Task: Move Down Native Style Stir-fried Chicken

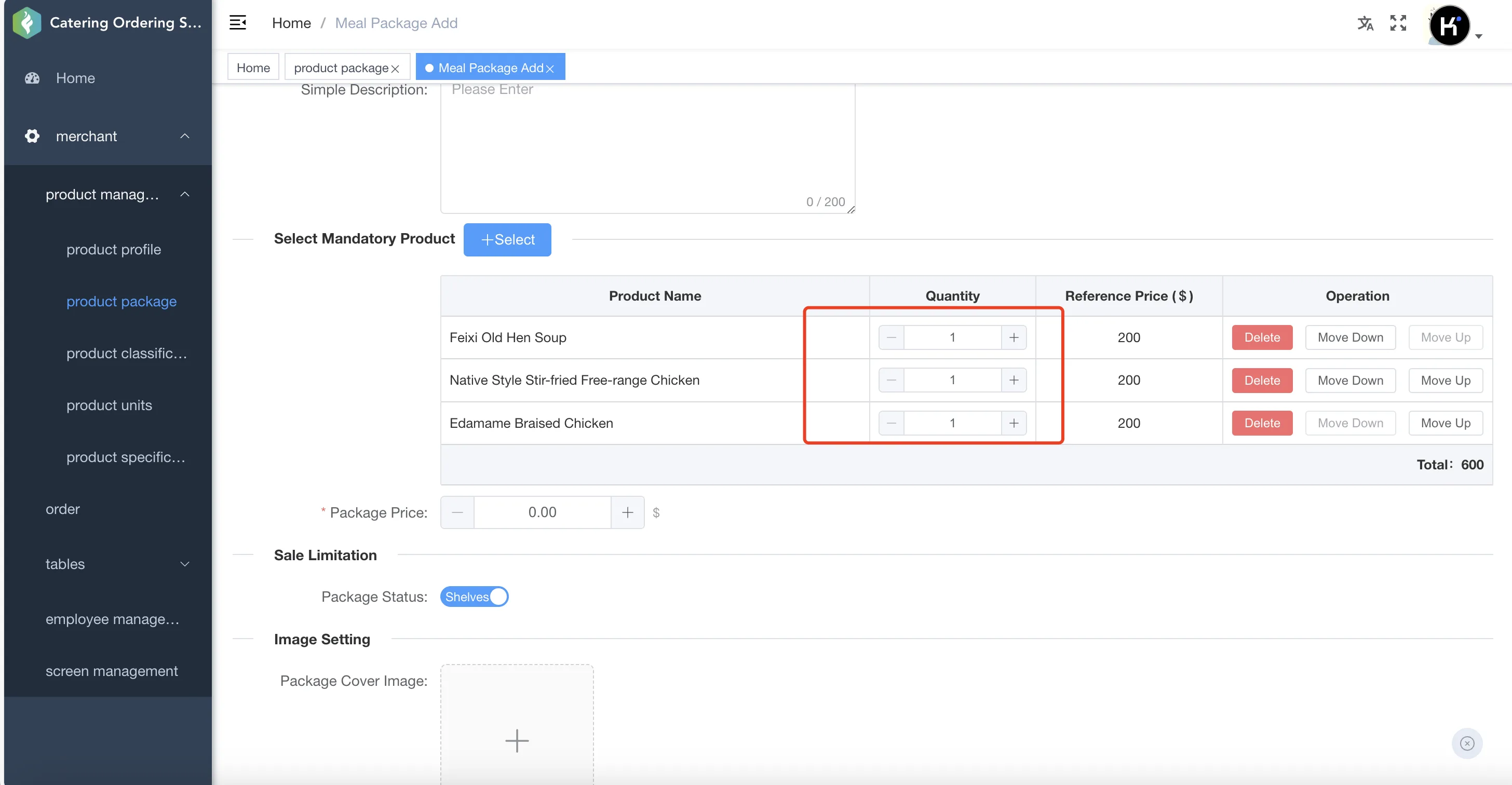Action: (x=1350, y=380)
